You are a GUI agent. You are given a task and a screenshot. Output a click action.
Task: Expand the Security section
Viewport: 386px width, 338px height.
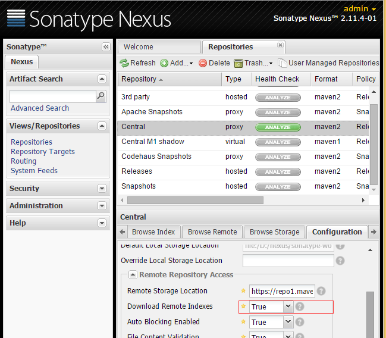tap(102, 189)
